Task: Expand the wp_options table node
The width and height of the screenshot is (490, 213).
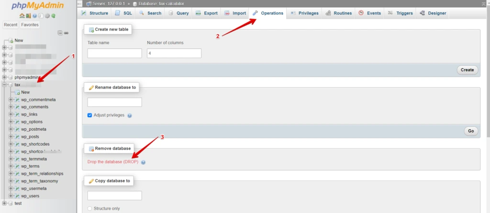Action: (11, 122)
